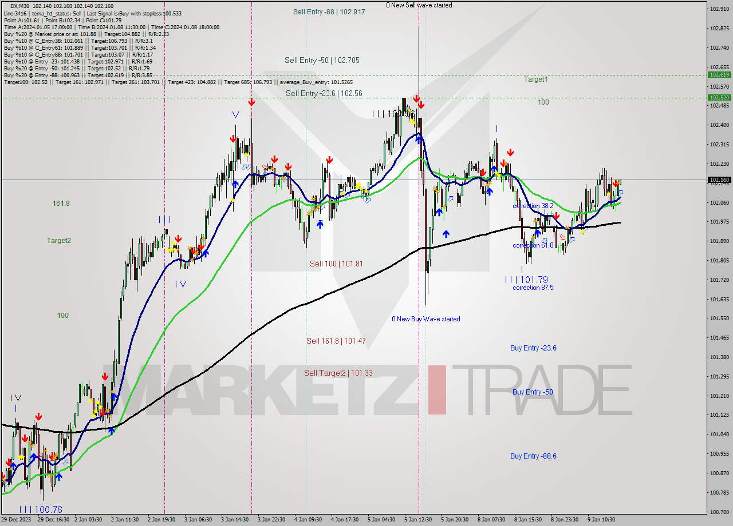733x526 pixels.
Task: Click the '0 New Buy Wave started' label
Action: click(425, 319)
